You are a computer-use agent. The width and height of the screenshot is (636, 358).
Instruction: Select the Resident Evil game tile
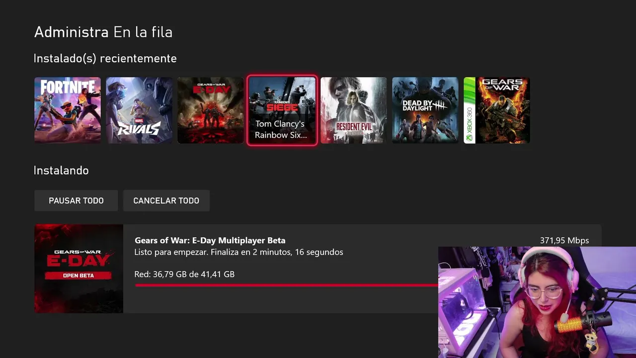(x=354, y=110)
